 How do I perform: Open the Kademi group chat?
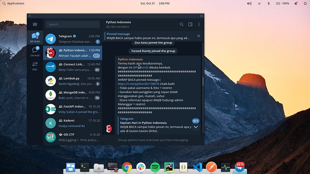tap(72, 123)
